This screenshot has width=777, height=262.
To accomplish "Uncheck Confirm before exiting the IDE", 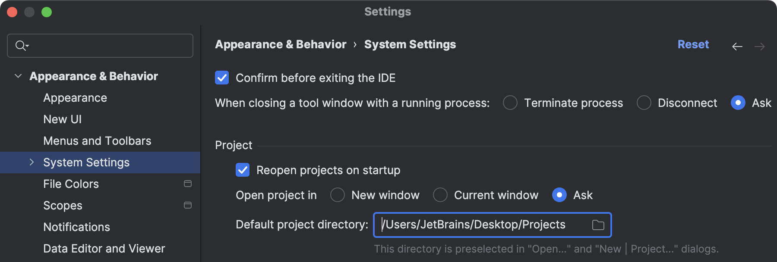I will [x=222, y=78].
